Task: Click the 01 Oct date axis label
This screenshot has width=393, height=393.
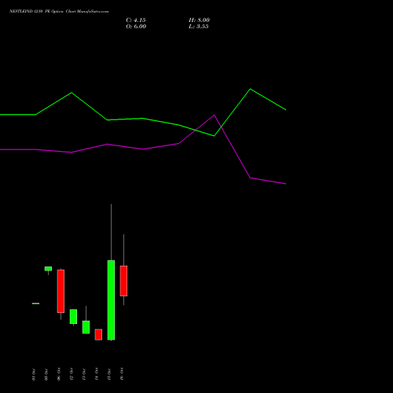Action: 34,374
